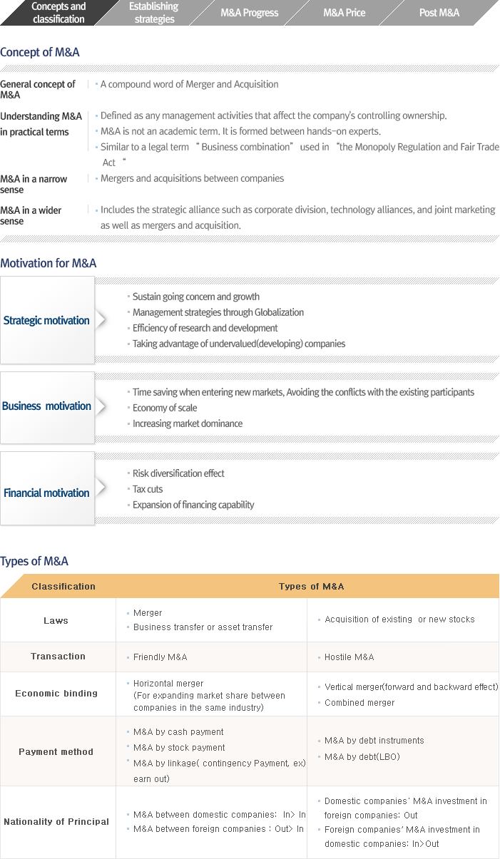Click the Motivation for M&A heading

49,263
